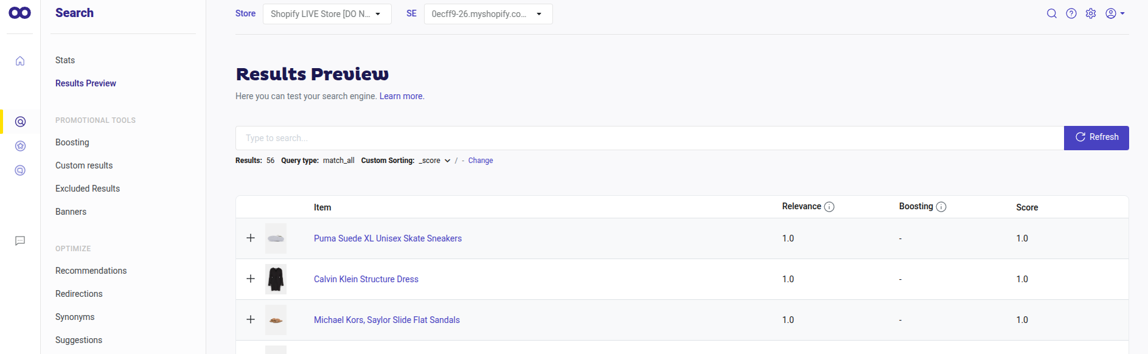Open the help question mark icon
This screenshot has height=354, width=1148.
pyautogui.click(x=1071, y=13)
